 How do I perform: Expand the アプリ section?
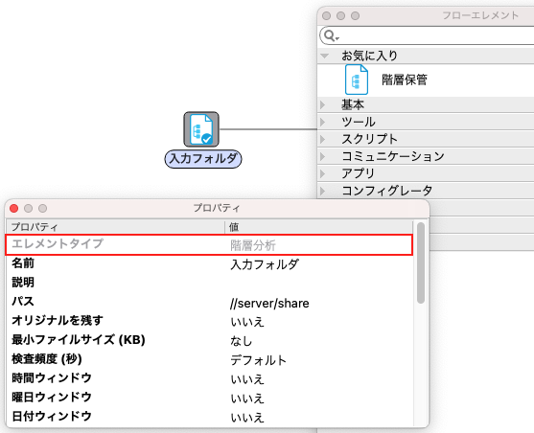[323, 173]
